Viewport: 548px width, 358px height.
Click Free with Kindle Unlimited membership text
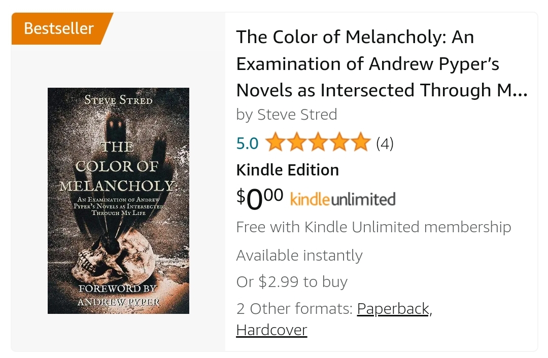click(x=373, y=227)
